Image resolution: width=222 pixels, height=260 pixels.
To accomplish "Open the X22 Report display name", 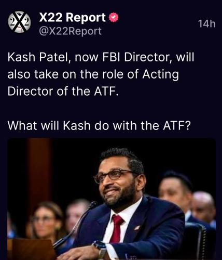I will click(x=72, y=18).
